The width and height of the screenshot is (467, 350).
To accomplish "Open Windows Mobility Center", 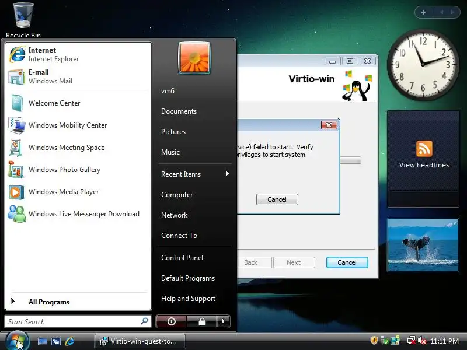I will 78,125.
